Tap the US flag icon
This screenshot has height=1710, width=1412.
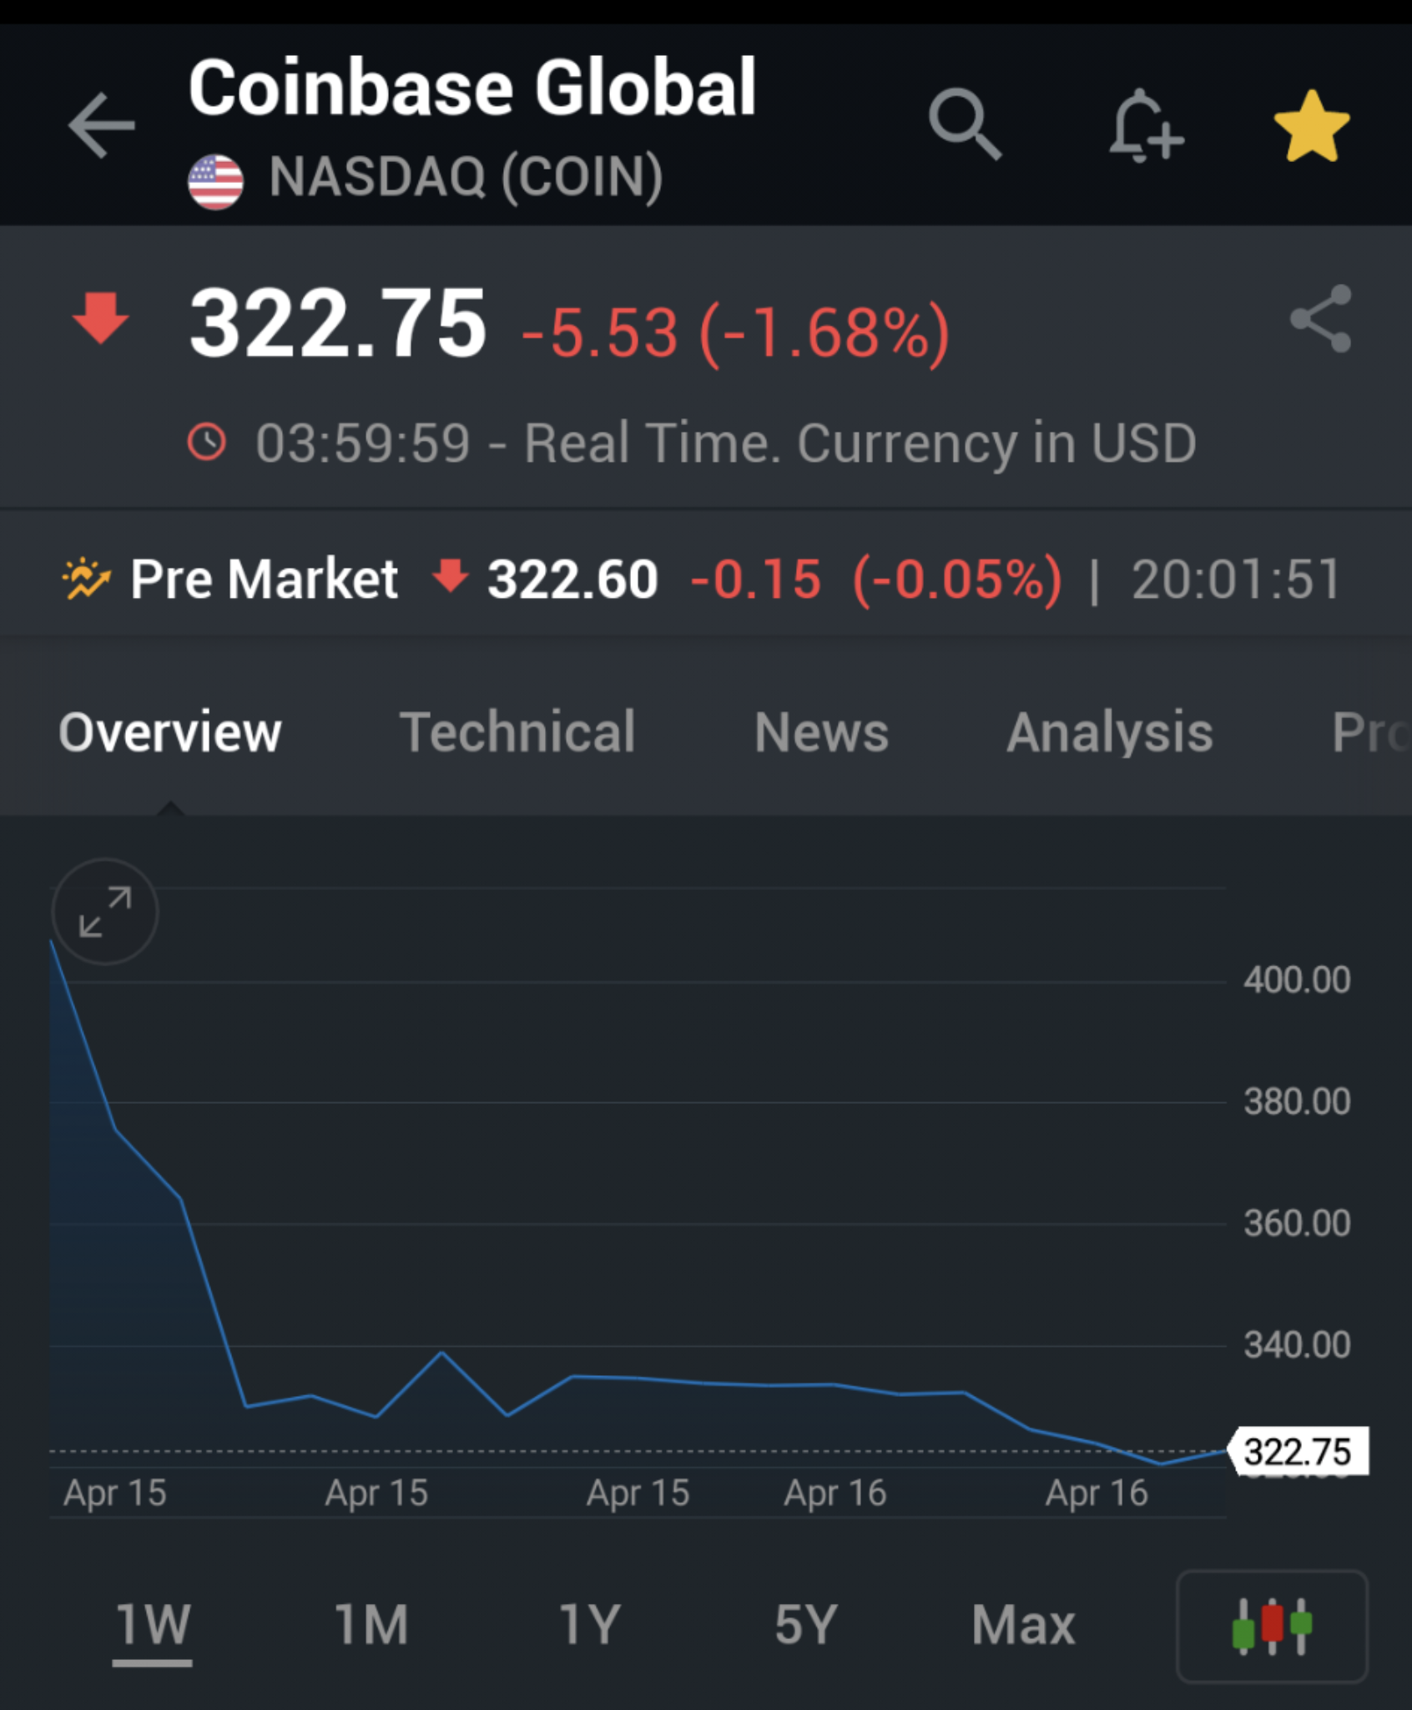click(215, 181)
